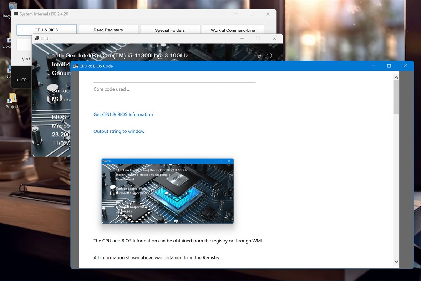Expand the CPU entry in the console panel
The image size is (421, 281).
coord(17,80)
